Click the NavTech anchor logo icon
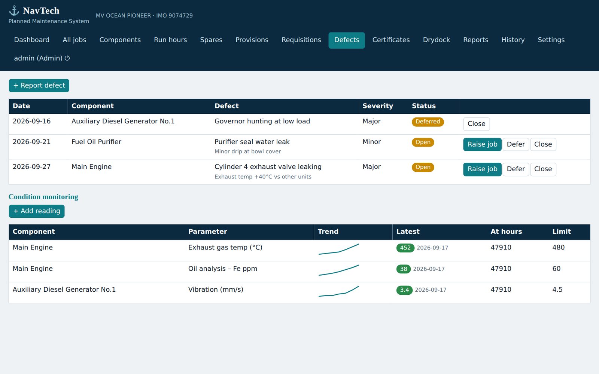599x374 pixels. tap(14, 10)
